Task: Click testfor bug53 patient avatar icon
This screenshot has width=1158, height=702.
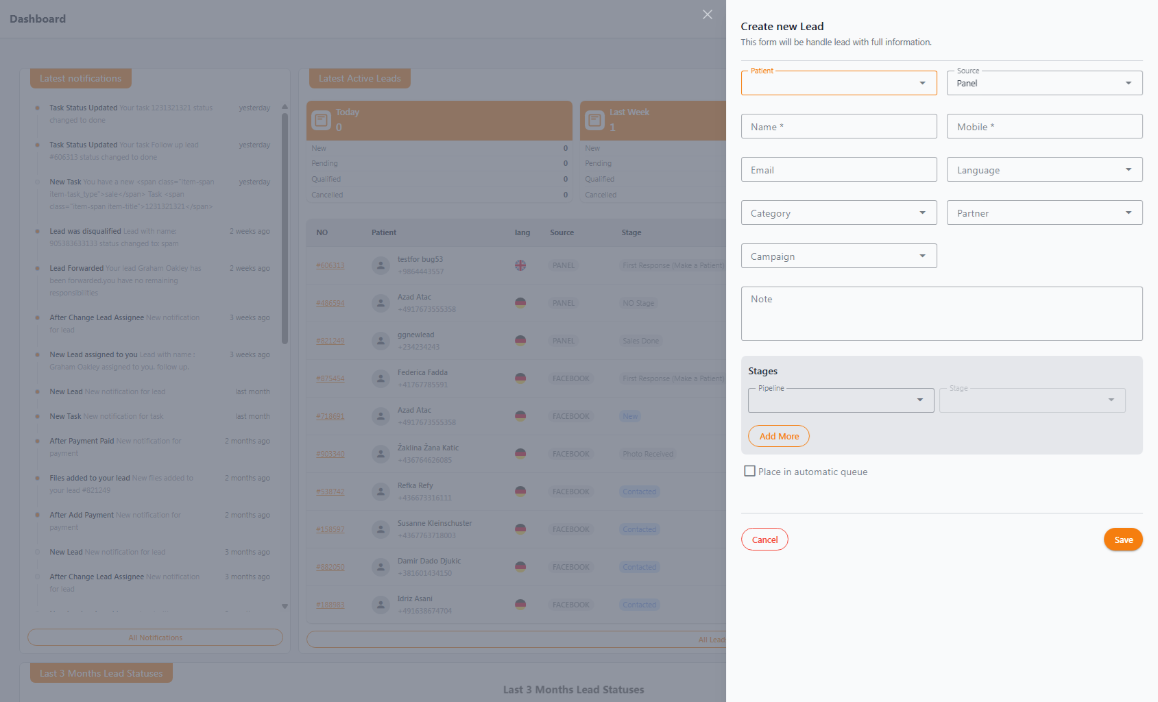Action: click(381, 265)
